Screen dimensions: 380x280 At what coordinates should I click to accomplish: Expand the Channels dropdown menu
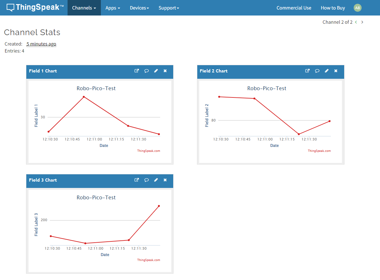pyautogui.click(x=84, y=8)
